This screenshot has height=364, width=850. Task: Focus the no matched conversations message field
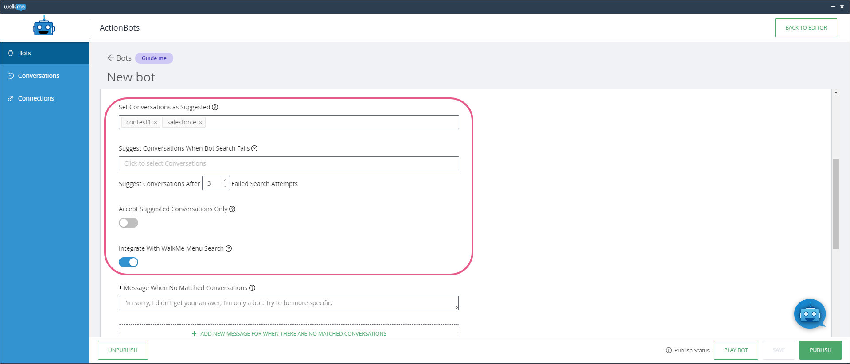[x=289, y=303]
